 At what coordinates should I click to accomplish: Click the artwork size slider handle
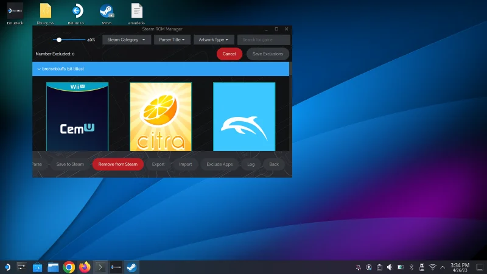[x=59, y=40]
